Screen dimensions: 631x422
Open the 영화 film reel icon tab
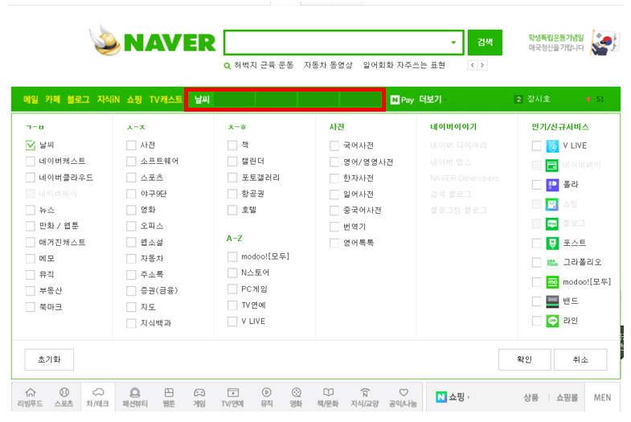pyautogui.click(x=296, y=397)
